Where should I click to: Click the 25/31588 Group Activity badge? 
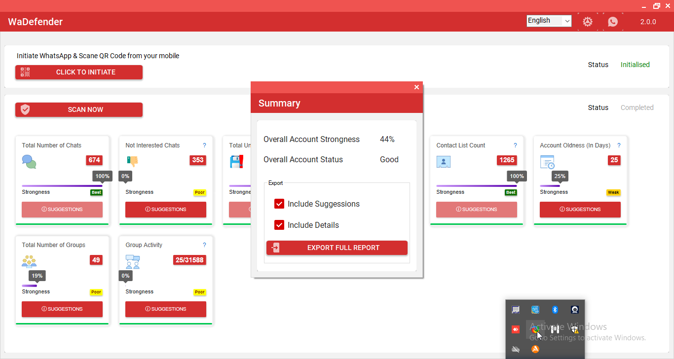pyautogui.click(x=189, y=260)
